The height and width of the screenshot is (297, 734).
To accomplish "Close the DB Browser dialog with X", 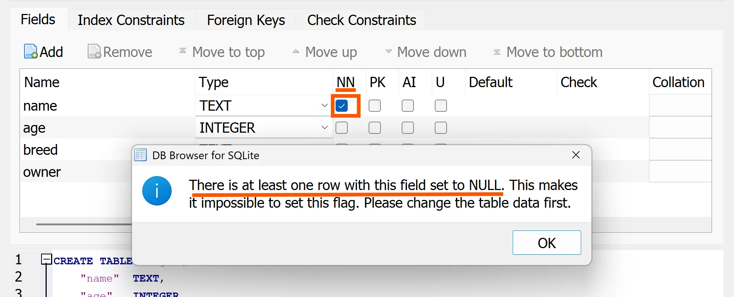I will tap(576, 155).
